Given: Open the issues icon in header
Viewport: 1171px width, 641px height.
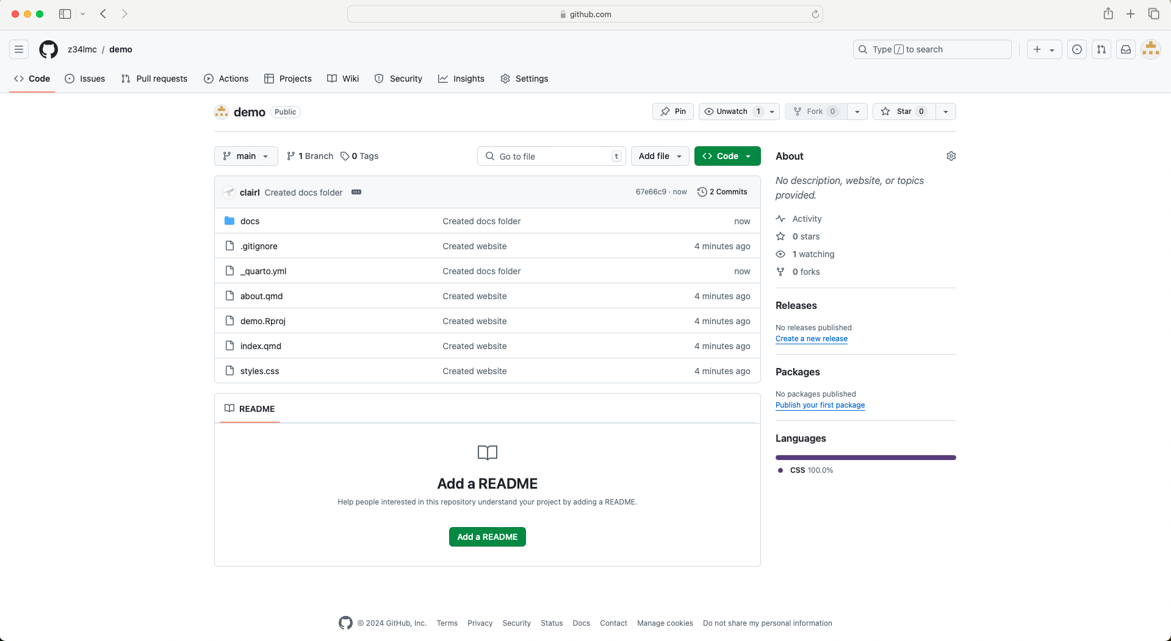Looking at the screenshot, I should click(1077, 49).
